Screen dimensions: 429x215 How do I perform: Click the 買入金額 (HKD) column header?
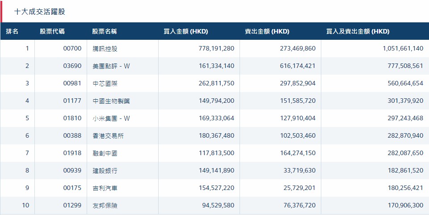coord(186,31)
